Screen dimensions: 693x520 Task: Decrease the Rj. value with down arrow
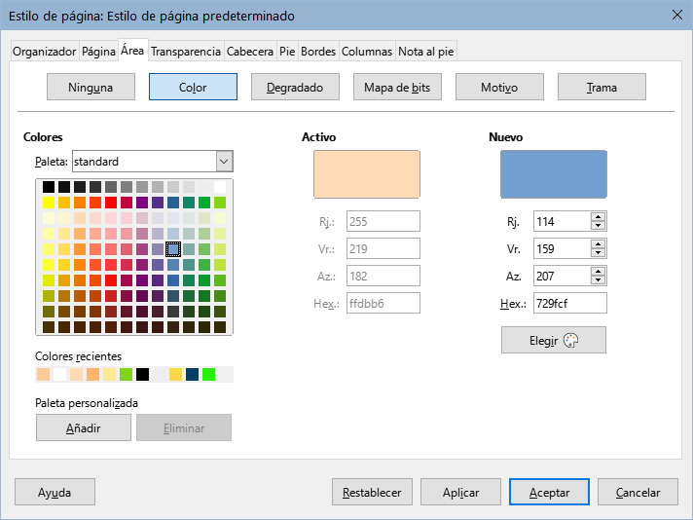tap(599, 226)
